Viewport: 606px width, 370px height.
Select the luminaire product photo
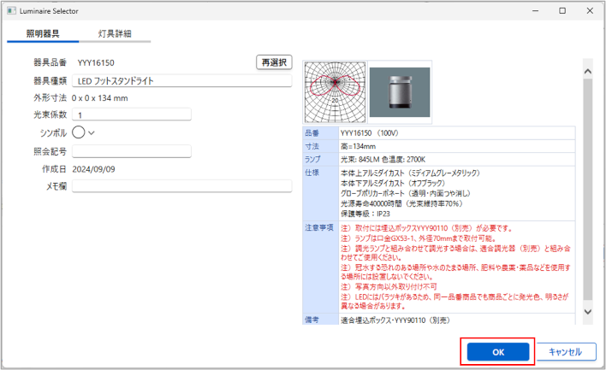(400, 93)
